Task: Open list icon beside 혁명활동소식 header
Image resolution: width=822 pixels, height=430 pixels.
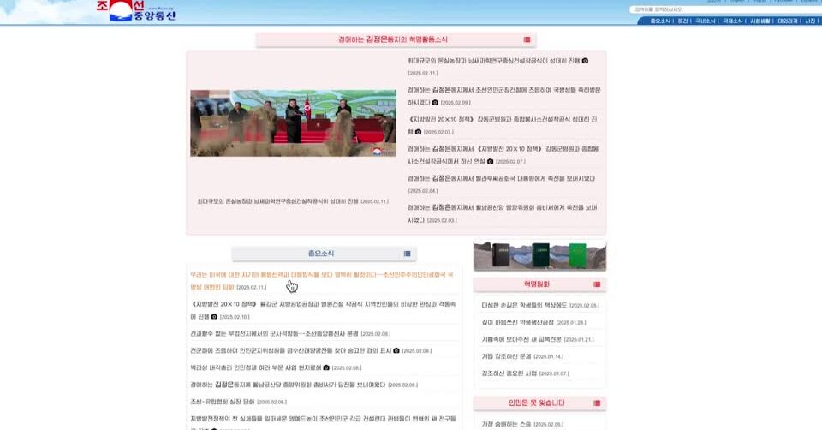Action: click(527, 39)
